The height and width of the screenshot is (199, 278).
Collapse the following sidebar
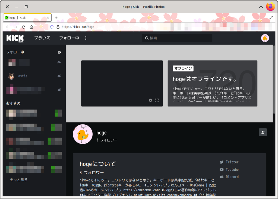(x=59, y=52)
